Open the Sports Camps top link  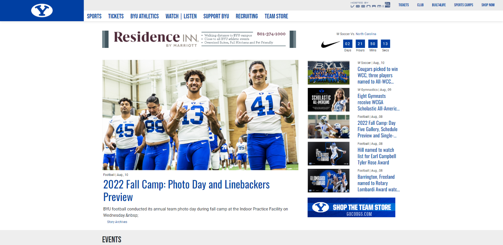(464, 5)
